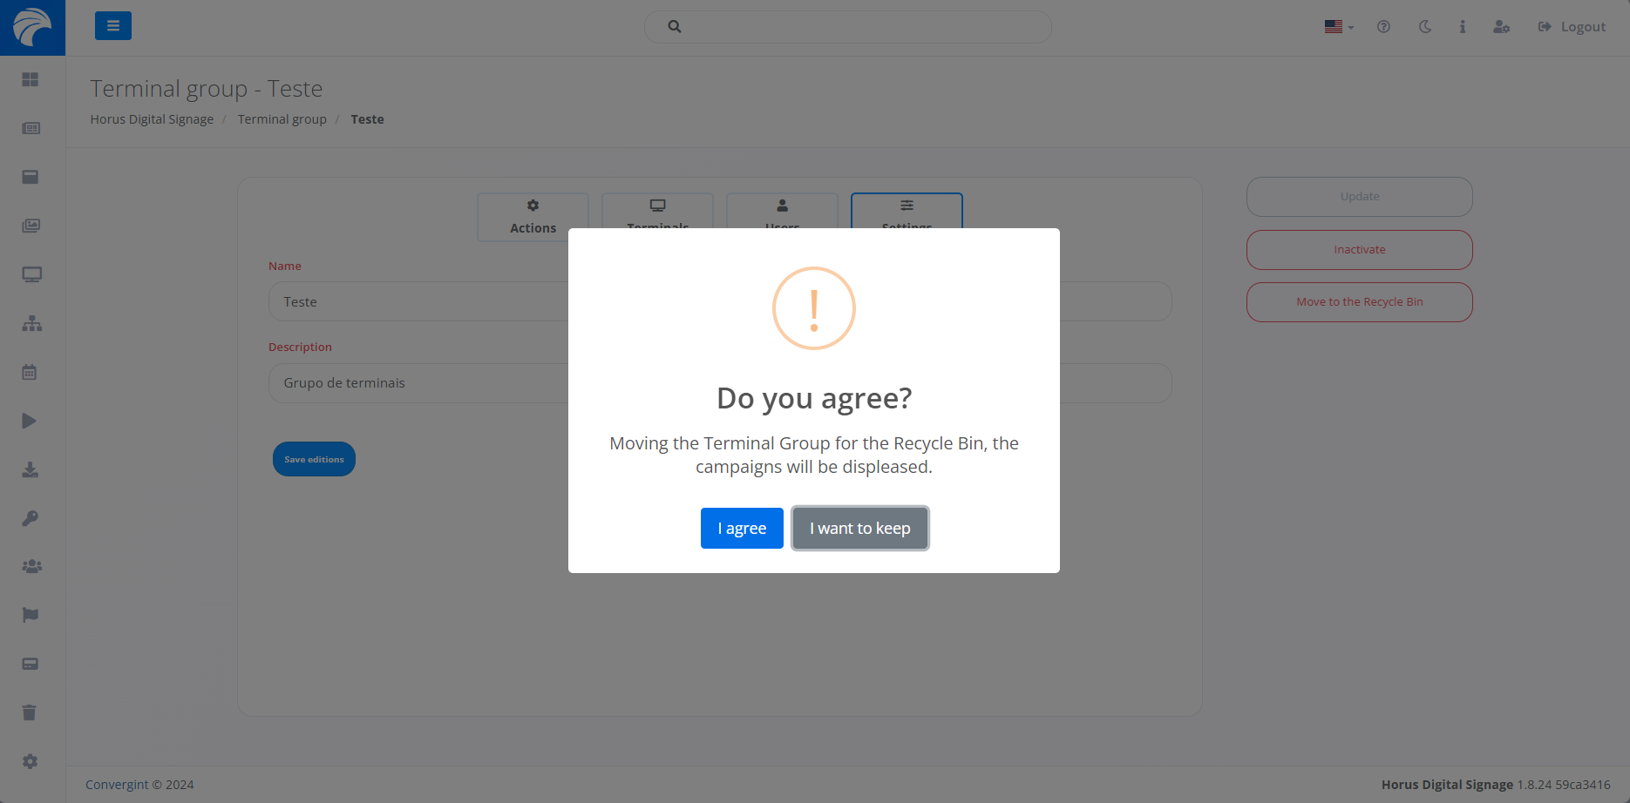Click the Logout link
Viewport: 1630px width, 803px height.
click(1572, 27)
